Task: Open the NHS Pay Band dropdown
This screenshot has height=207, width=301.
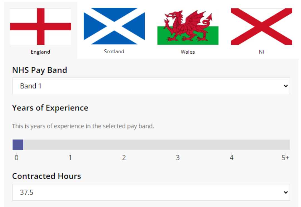Action: point(151,86)
